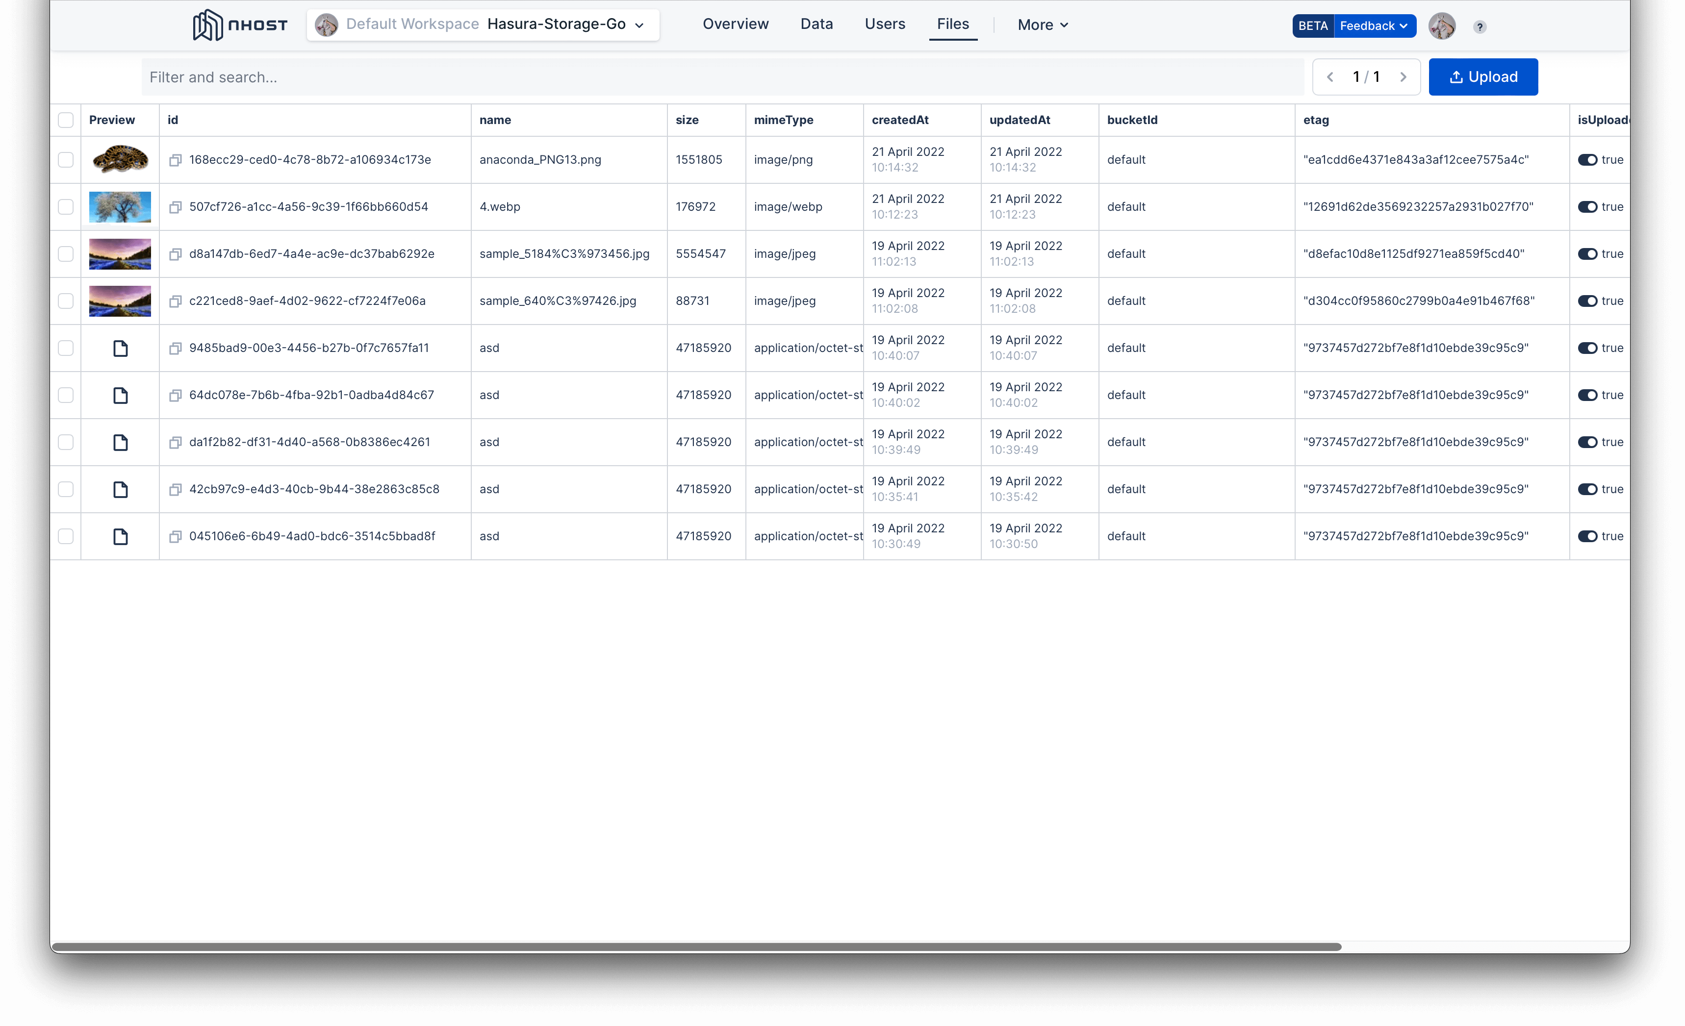Click the next page navigation arrow
Image resolution: width=1685 pixels, height=1026 pixels.
[x=1404, y=76]
